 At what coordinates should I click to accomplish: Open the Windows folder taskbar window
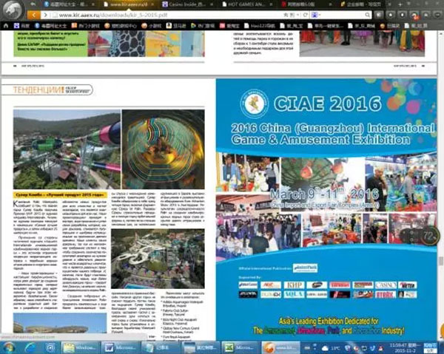click(80, 347)
